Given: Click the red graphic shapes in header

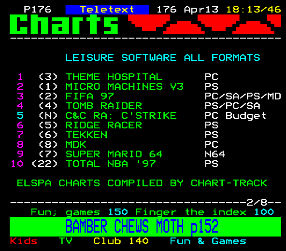Looking at the screenshot, I should coord(205,24).
